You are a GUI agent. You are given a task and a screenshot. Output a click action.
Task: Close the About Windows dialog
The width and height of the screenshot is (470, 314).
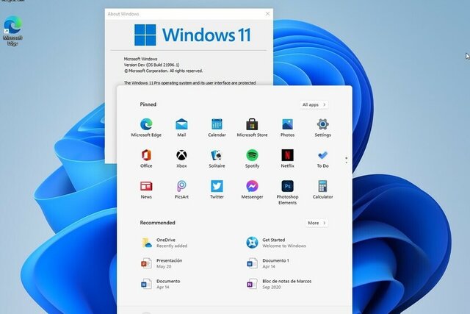click(x=267, y=14)
